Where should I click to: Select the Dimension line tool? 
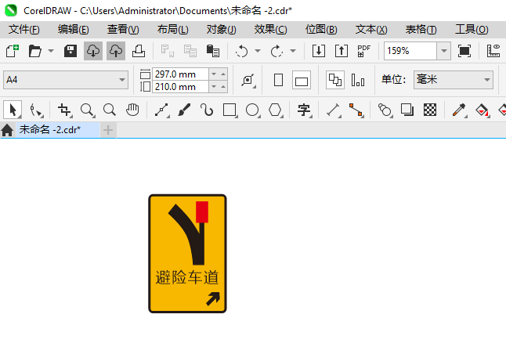(x=334, y=110)
